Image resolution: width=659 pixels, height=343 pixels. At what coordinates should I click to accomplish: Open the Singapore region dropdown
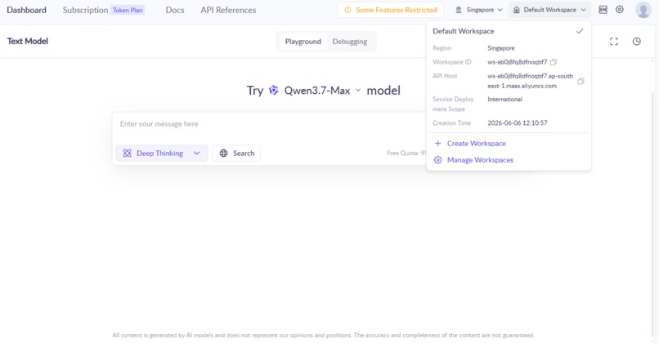click(x=479, y=10)
